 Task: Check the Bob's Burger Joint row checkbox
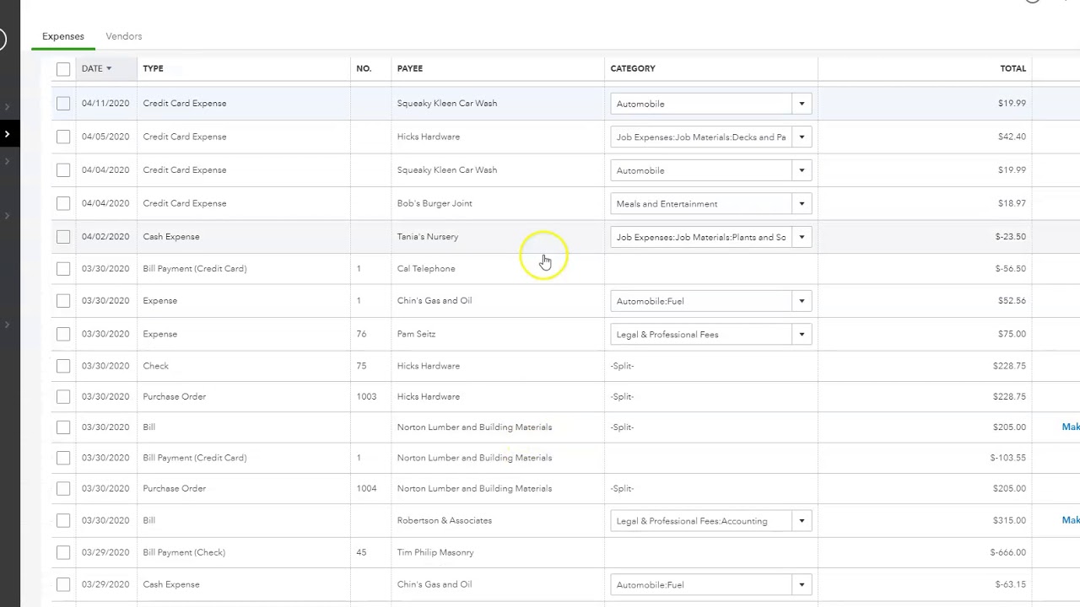pos(63,203)
